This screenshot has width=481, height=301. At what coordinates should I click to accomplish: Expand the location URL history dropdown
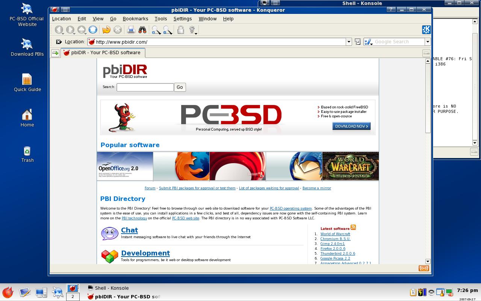349,42
